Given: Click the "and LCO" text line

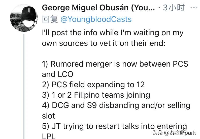Looking at the screenshot, I should pyautogui.click(x=57, y=74).
